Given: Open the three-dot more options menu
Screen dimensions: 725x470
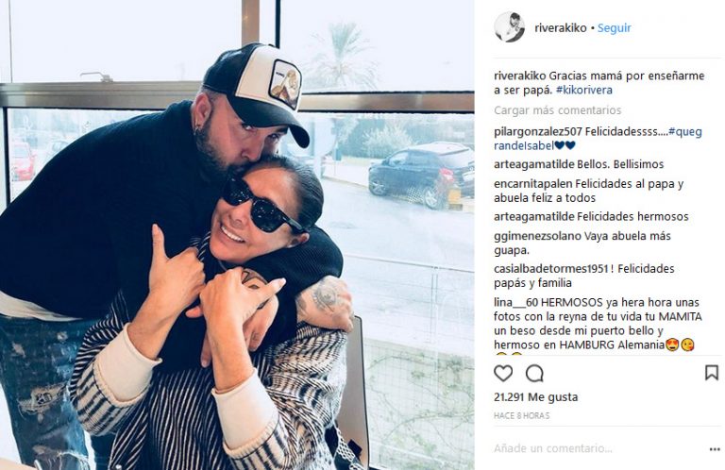Looking at the screenshot, I should click(715, 449).
